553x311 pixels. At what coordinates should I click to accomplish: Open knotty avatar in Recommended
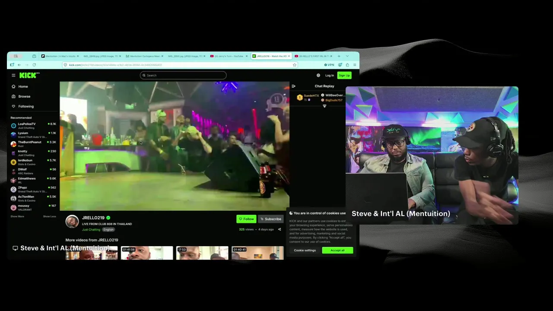pyautogui.click(x=13, y=153)
